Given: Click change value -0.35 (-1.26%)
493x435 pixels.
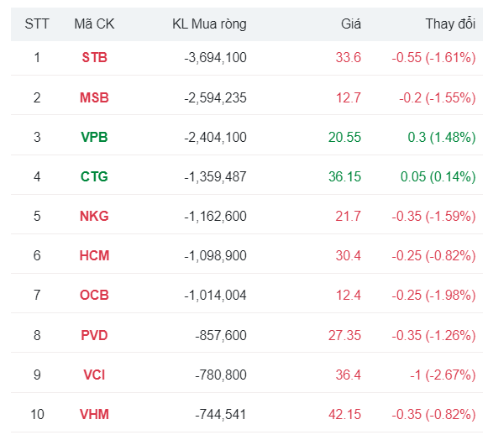Looking at the screenshot, I should pos(433,336).
